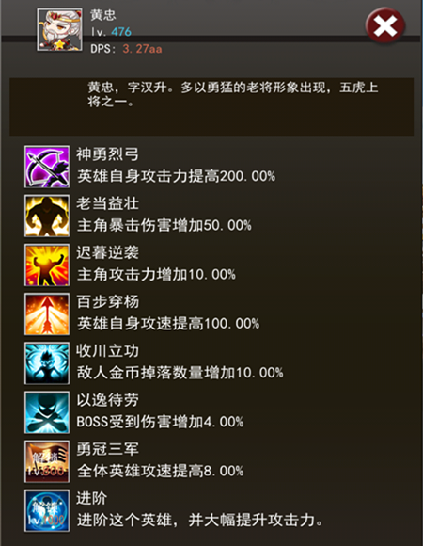
Task: Click the locked 勇冠三军 skill icon
Action: point(47,461)
